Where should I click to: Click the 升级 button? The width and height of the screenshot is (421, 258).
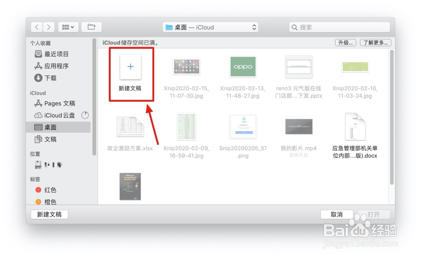coord(345,42)
